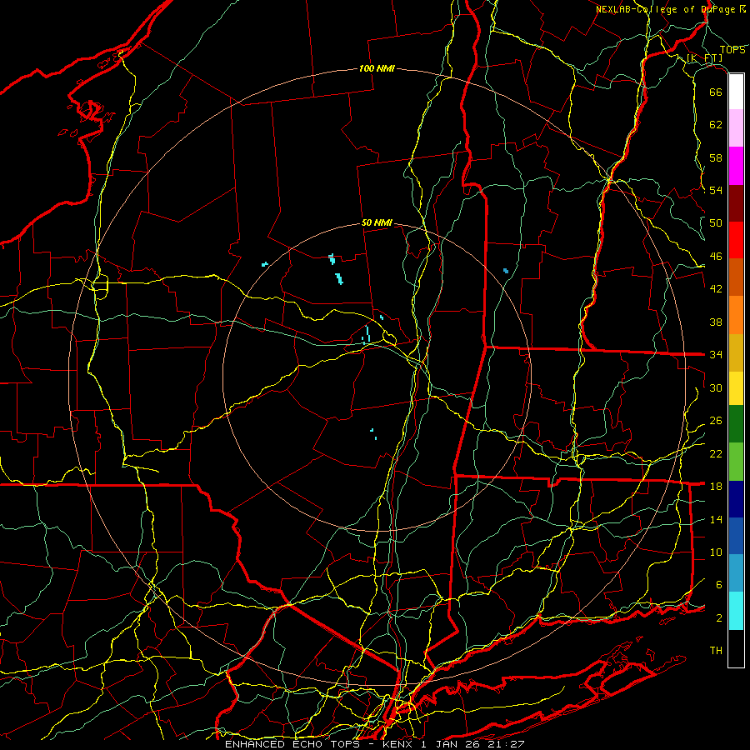Click the light pink 62 kft legend swatch
This screenshot has height=750, width=750.
coord(736,127)
